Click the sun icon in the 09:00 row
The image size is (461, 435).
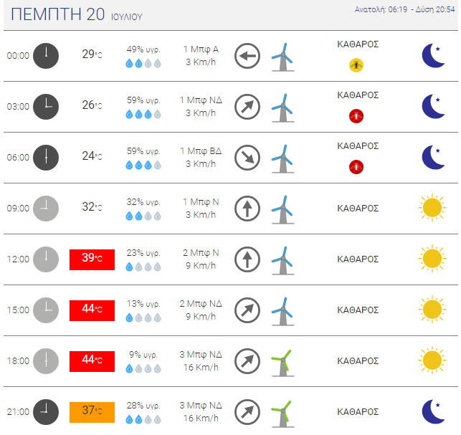[x=432, y=209]
